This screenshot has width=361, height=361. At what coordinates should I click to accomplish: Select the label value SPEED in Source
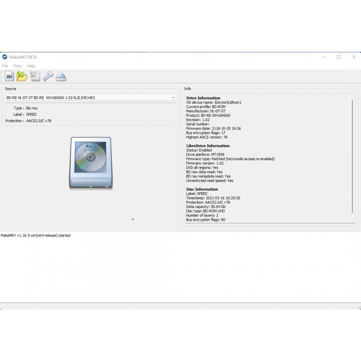click(x=31, y=115)
